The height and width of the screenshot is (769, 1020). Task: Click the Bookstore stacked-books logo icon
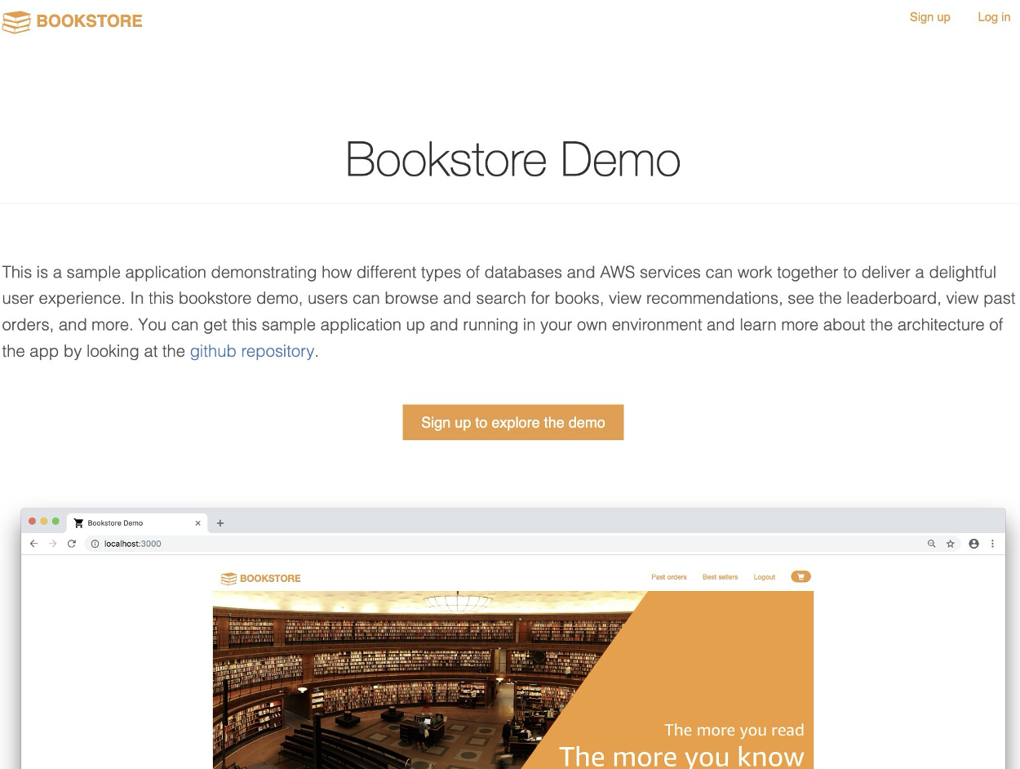click(16, 21)
